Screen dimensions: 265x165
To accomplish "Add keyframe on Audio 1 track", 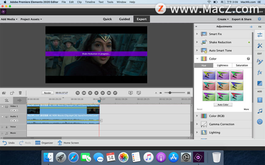I will pos(14,121).
